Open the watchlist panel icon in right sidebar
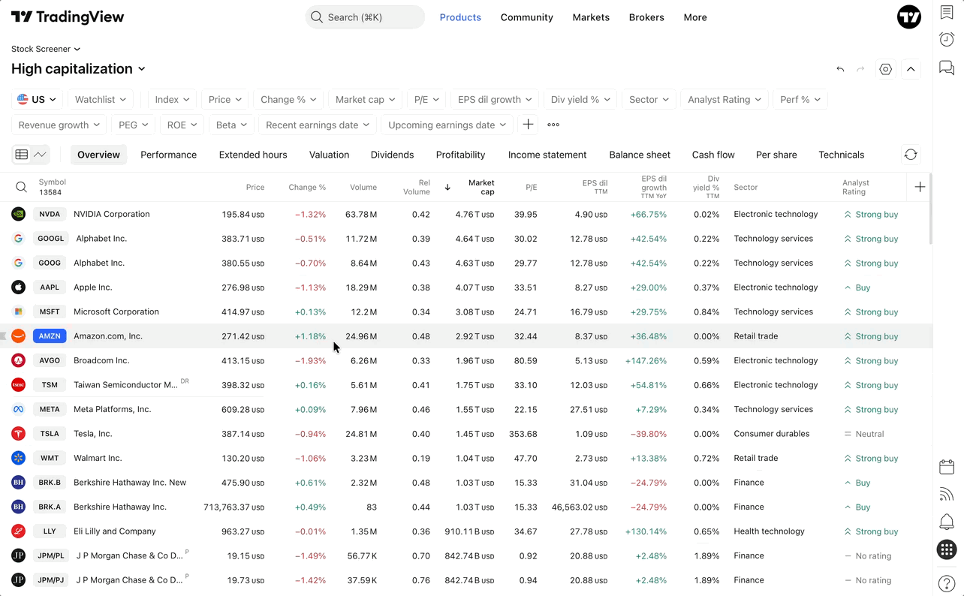 947,13
